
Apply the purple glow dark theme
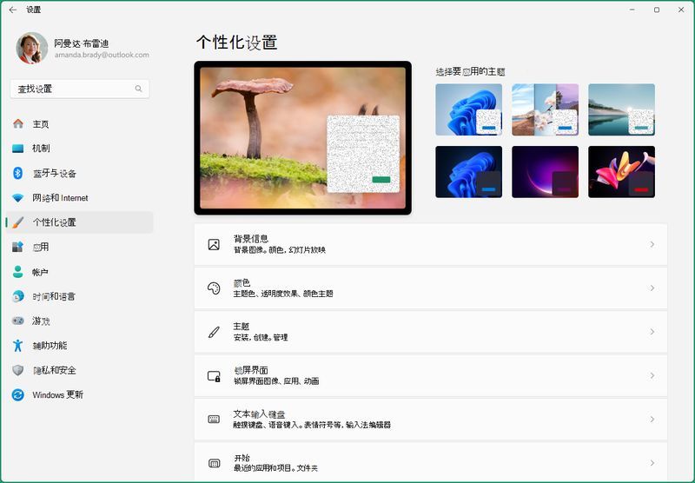(x=545, y=172)
